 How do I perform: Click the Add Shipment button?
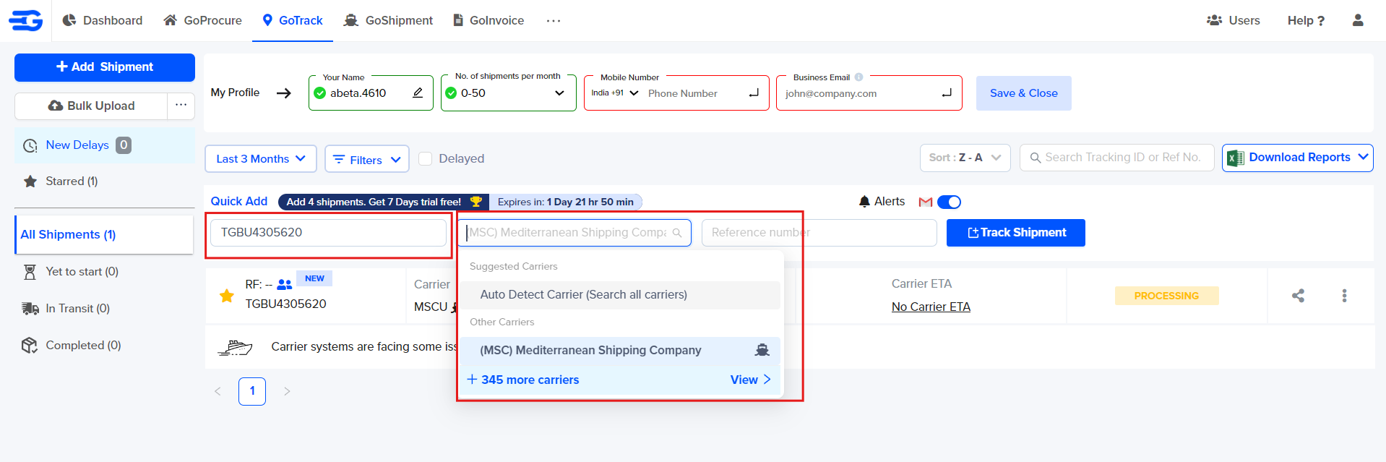(105, 67)
